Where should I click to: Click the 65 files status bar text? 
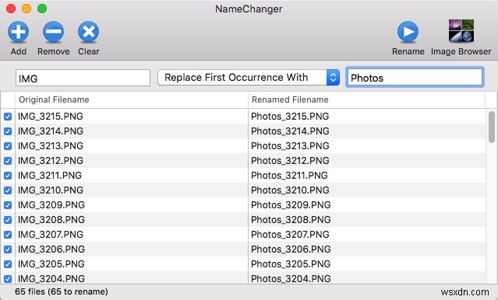(x=62, y=291)
